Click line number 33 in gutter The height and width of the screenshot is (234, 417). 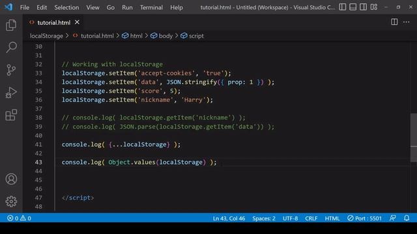point(38,73)
